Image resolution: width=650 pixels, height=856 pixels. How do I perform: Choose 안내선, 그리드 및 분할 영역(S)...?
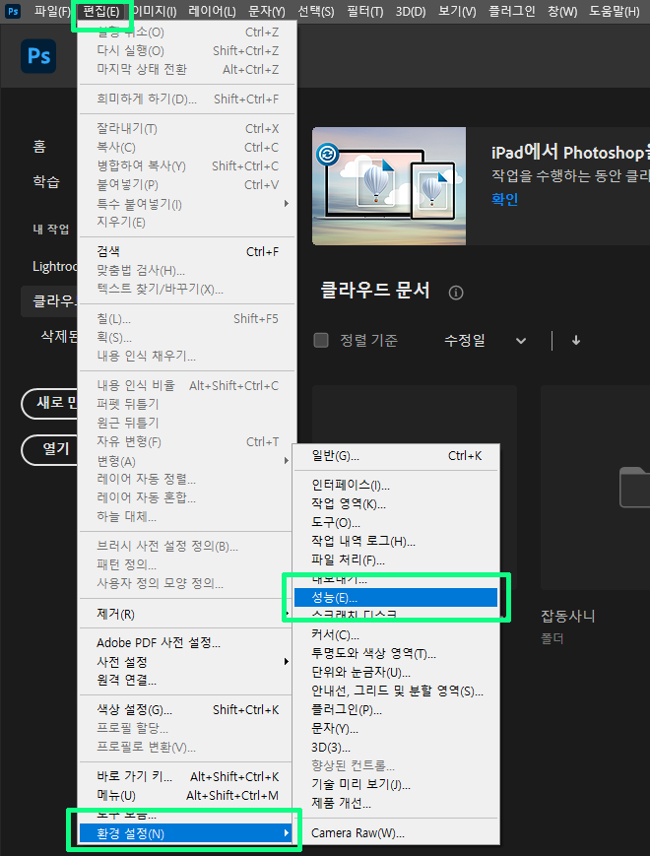coord(396,691)
